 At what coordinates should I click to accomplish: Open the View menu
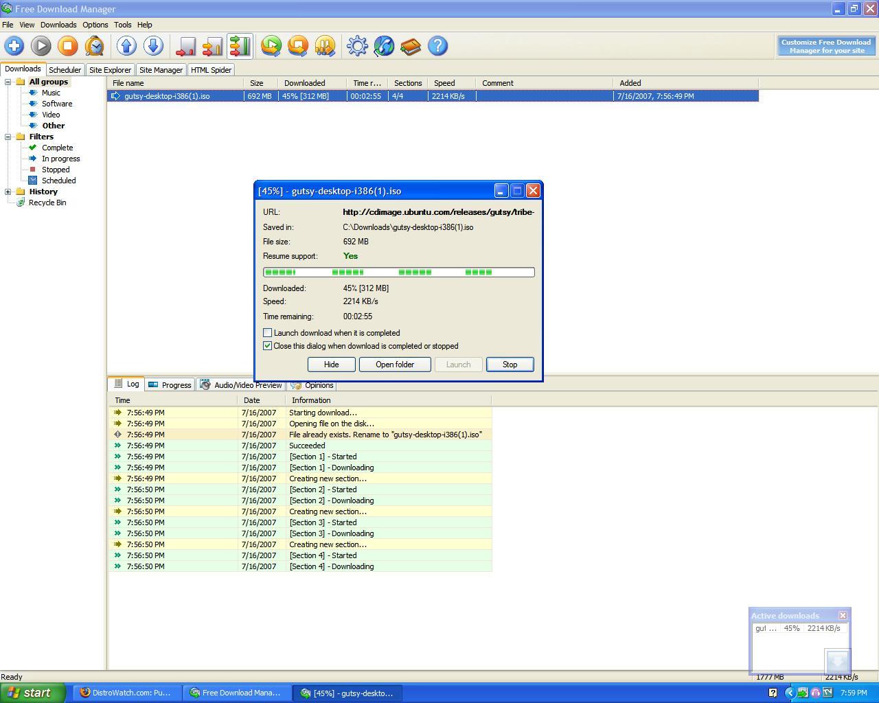coord(27,25)
